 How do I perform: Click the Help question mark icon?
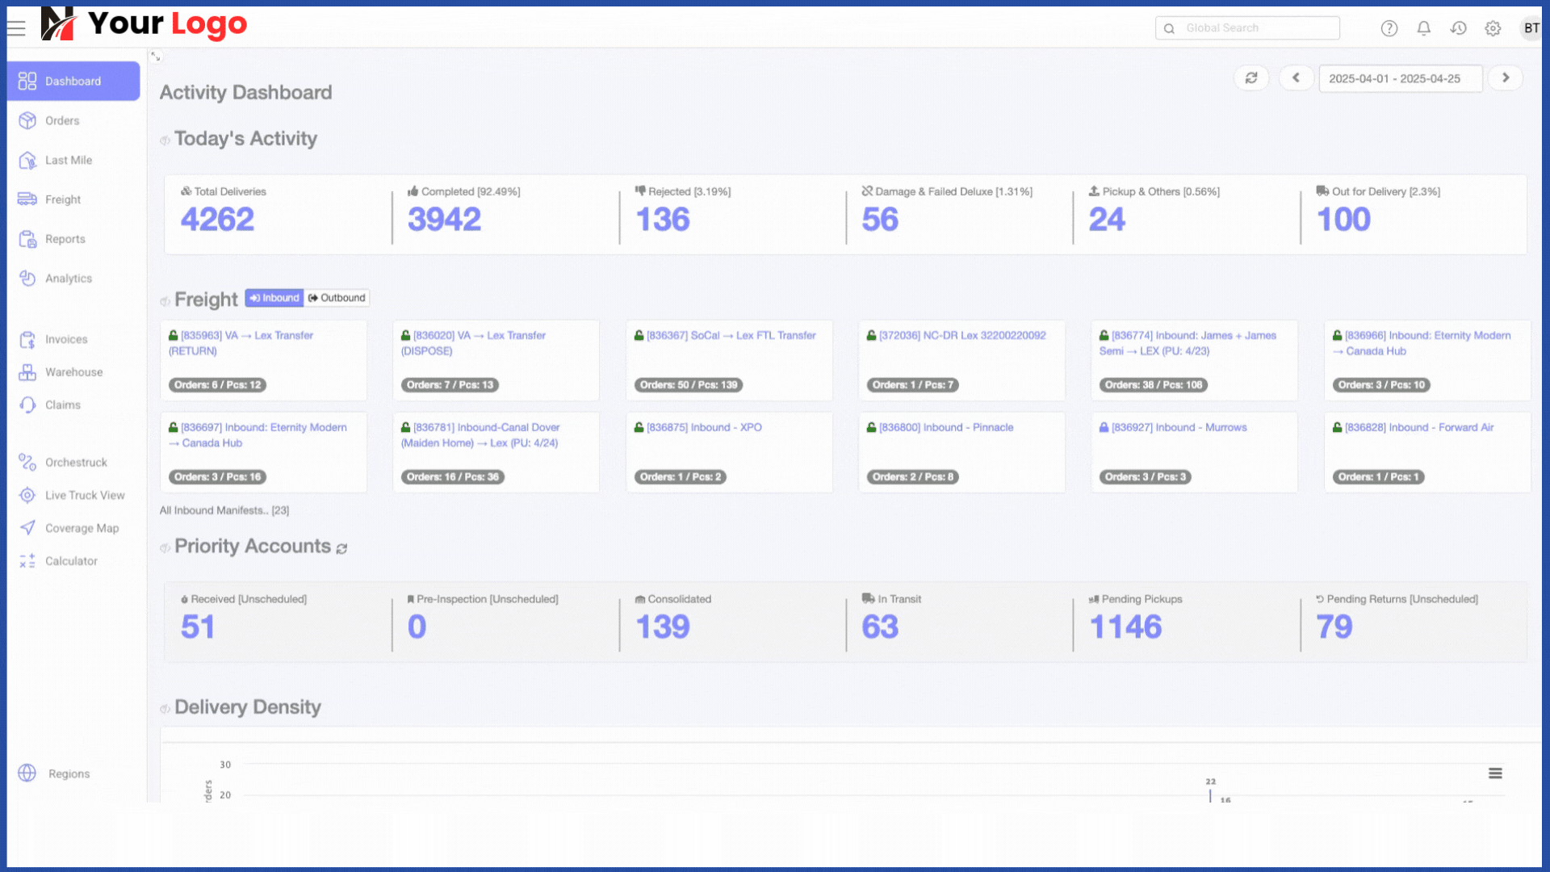click(1389, 28)
